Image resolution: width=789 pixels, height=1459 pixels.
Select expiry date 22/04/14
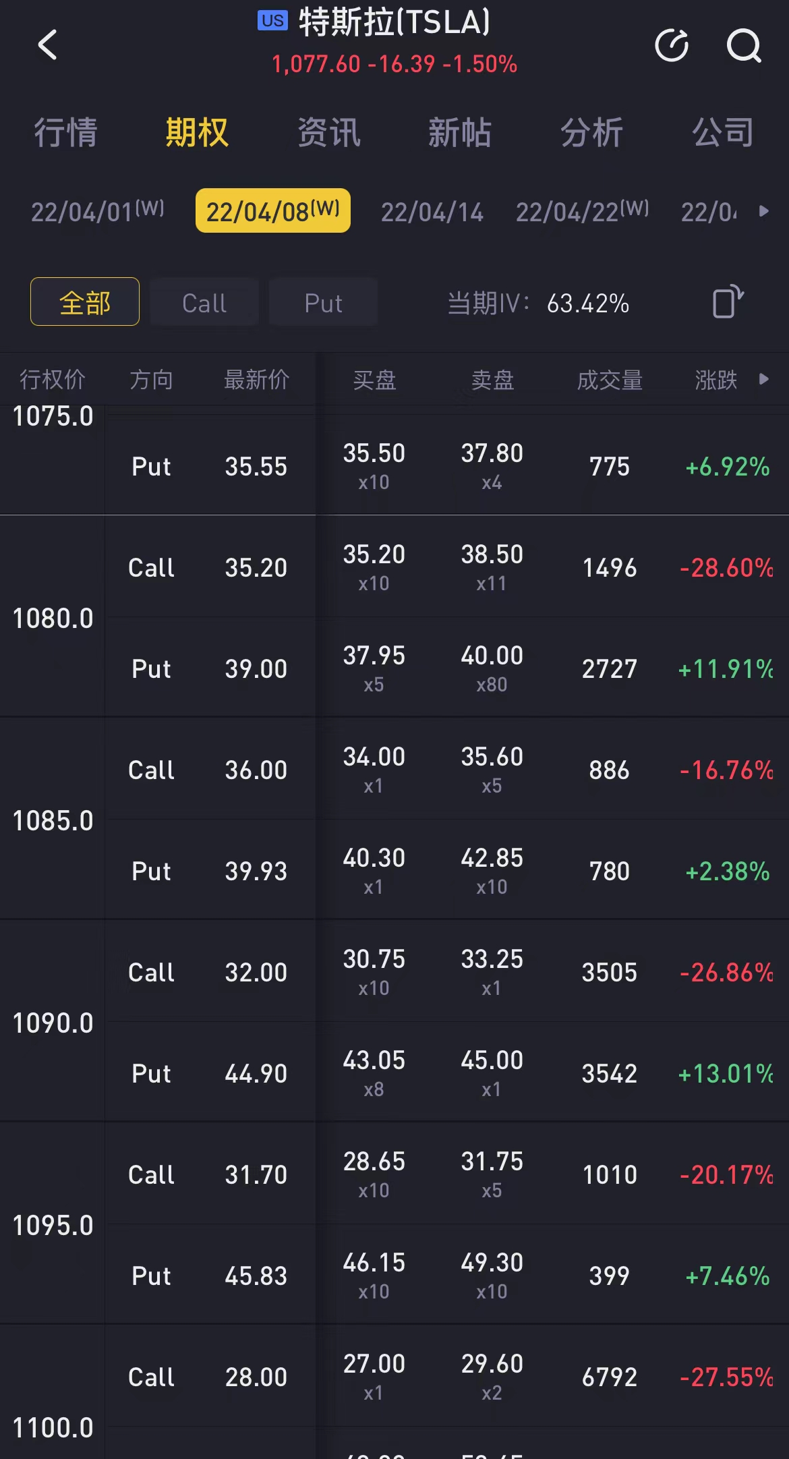tap(432, 212)
